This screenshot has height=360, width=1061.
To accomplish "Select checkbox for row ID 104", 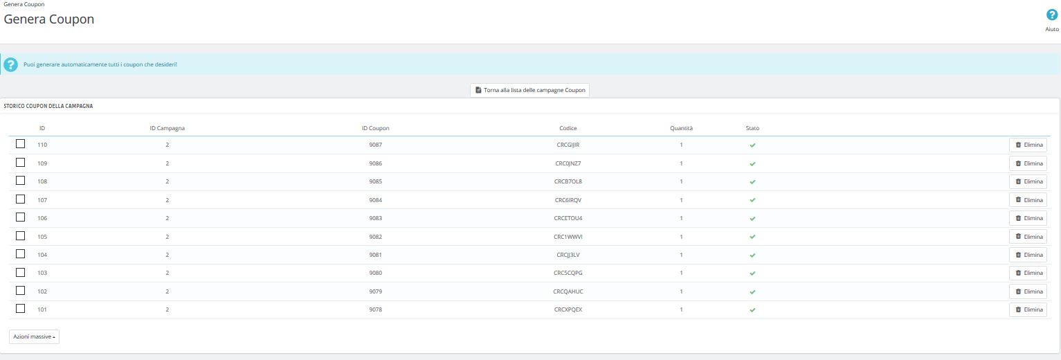I will coord(20,254).
